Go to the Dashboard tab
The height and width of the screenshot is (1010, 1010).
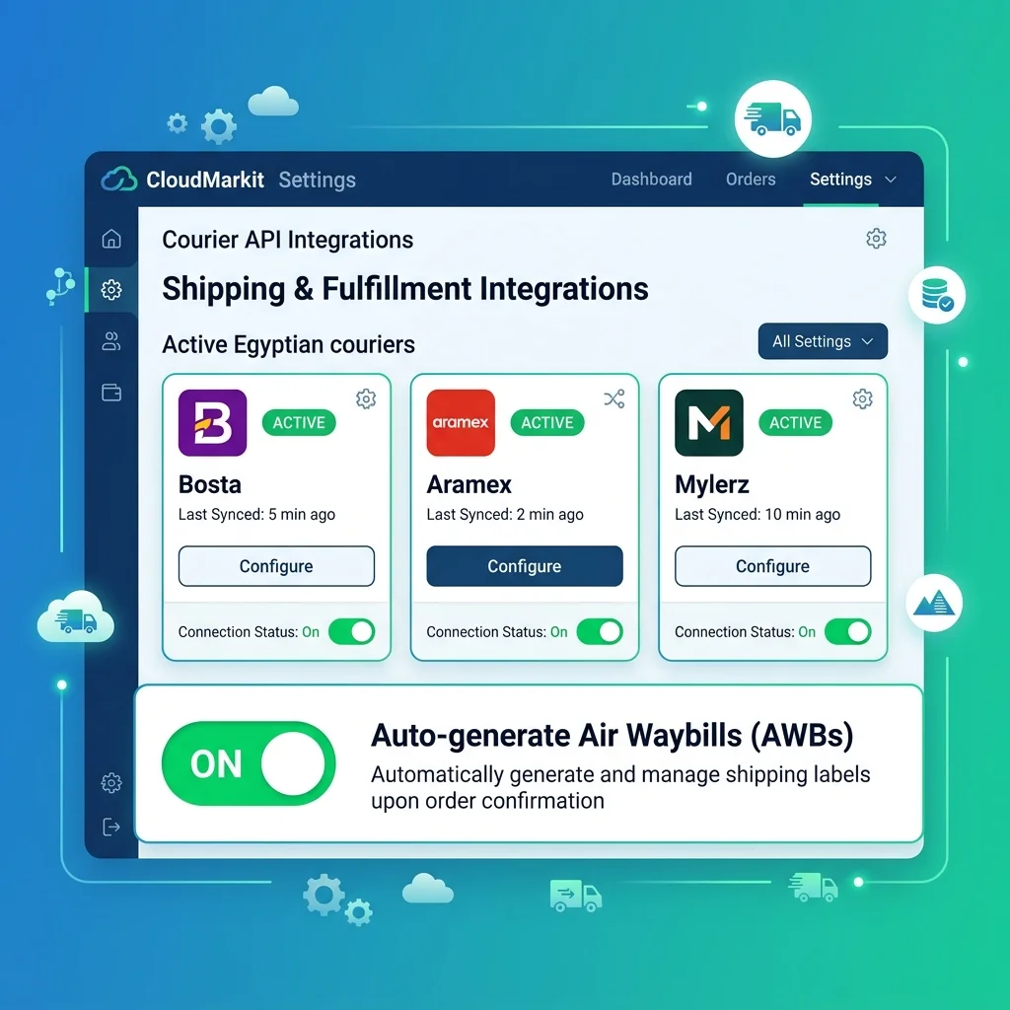point(651,180)
